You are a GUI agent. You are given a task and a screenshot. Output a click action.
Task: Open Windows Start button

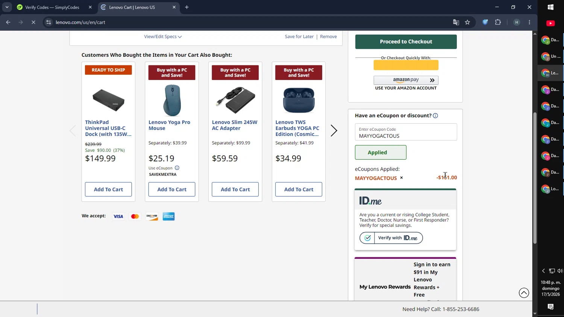tap(550, 7)
